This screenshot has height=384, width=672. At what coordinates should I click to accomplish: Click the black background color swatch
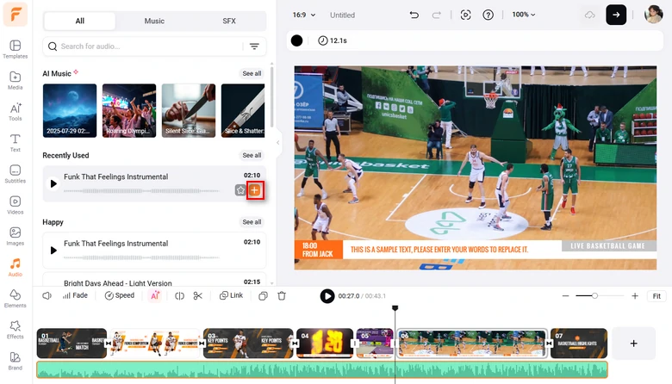click(296, 40)
